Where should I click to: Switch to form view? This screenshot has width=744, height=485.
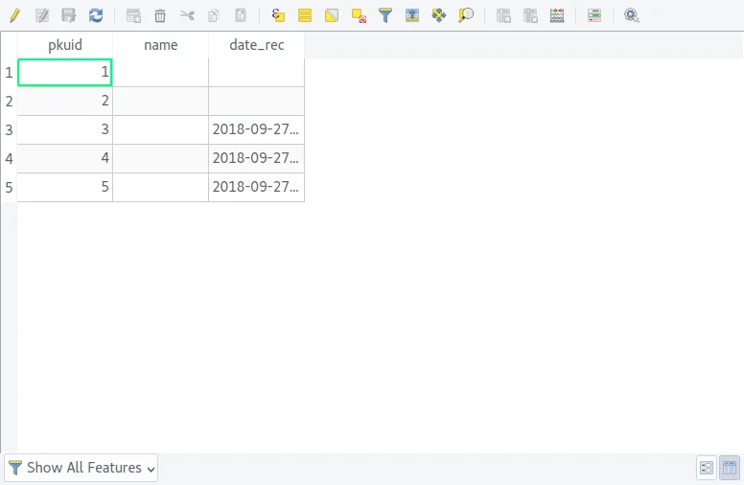point(706,468)
